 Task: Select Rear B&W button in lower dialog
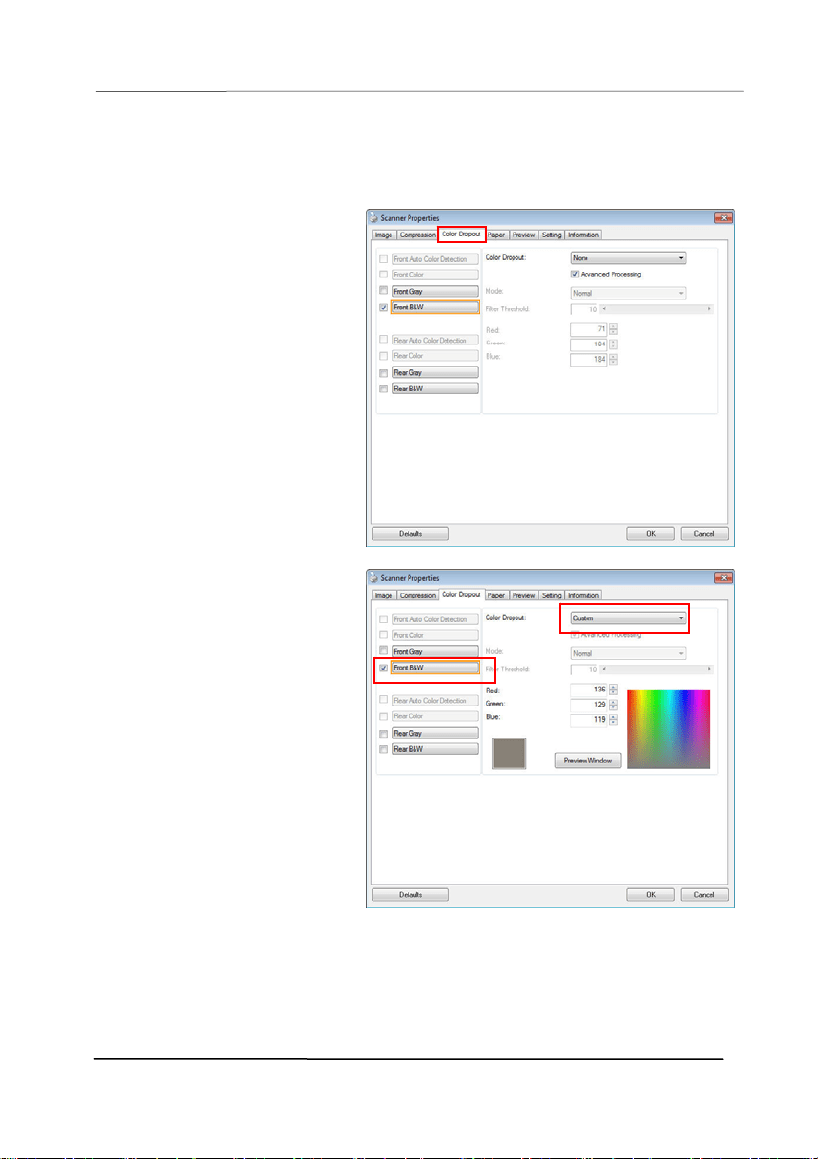pos(435,749)
